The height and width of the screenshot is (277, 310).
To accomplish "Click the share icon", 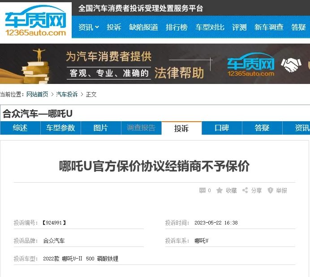I will (x=245, y=190).
